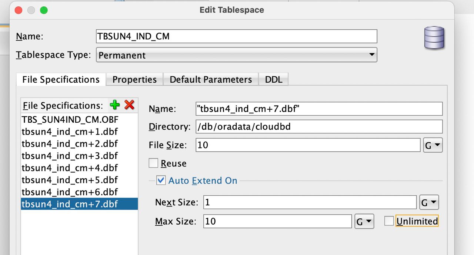This screenshot has width=474, height=255.
Task: Focus the Directory input field
Action: pos(319,126)
